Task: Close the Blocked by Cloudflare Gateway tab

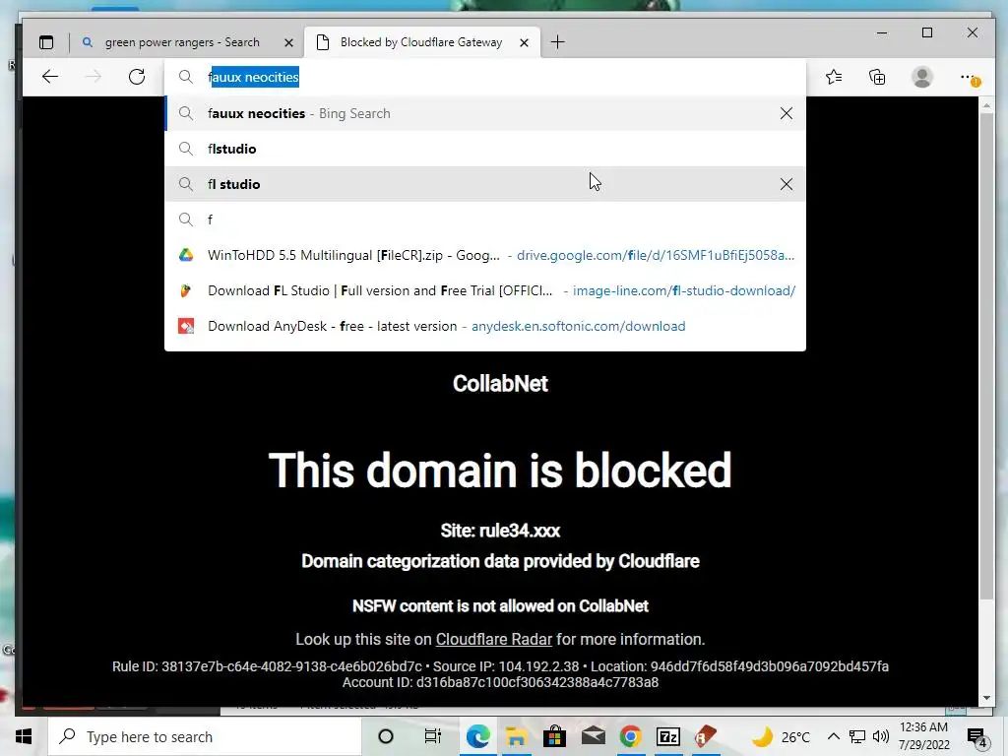Action: 524,42
